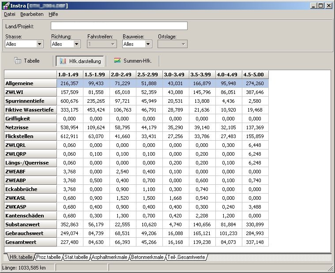The image size is (335, 273).
Task: Switch to the Asphaltmerkmale tab
Action: [109, 257]
